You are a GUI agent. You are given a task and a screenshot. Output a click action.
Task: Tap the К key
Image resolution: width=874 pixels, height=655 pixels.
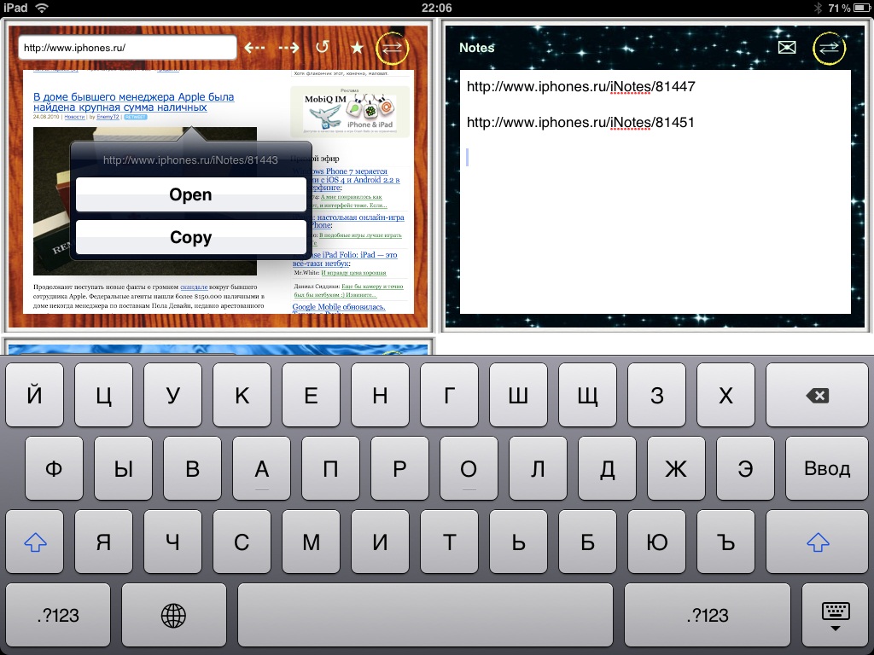click(242, 395)
